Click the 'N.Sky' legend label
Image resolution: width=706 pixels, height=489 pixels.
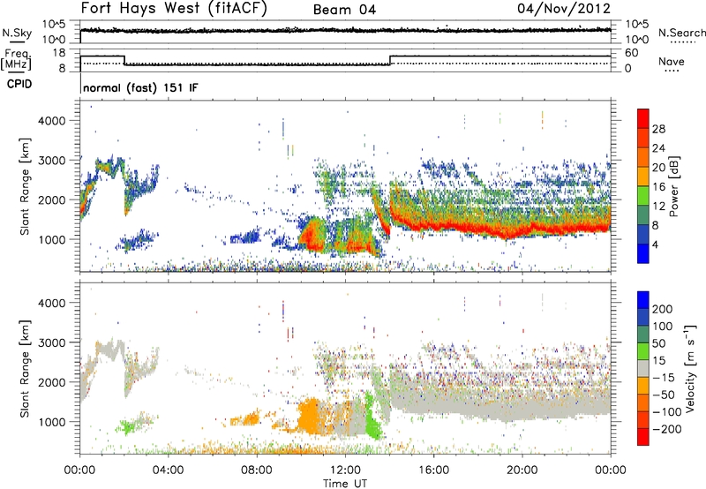(17, 33)
